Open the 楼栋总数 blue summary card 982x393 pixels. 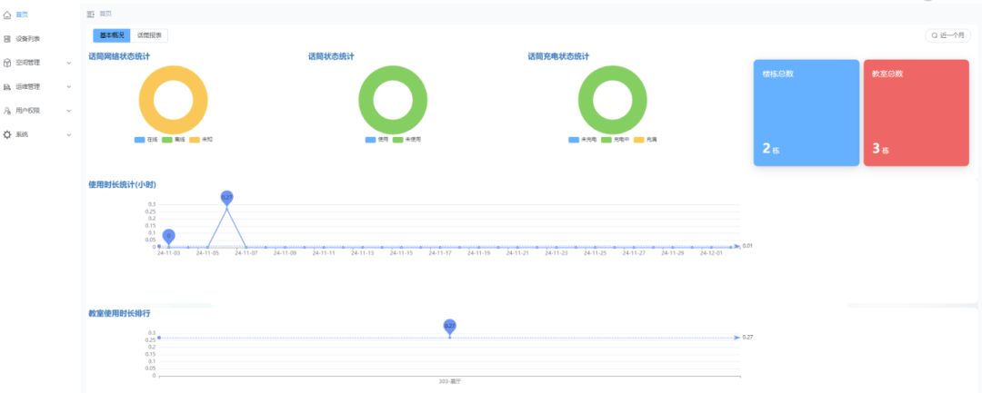806,113
